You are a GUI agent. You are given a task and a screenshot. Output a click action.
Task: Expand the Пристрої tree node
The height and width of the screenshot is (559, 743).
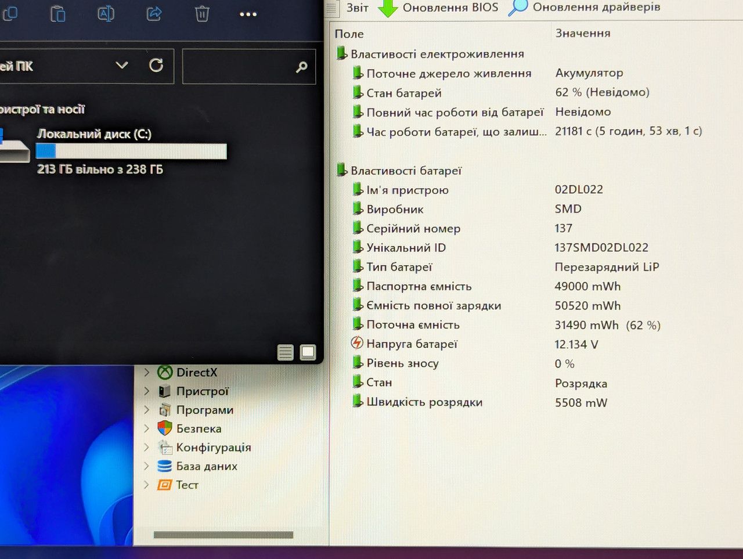coord(147,391)
